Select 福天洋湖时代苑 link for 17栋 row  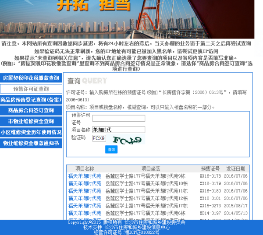coord(85,206)
